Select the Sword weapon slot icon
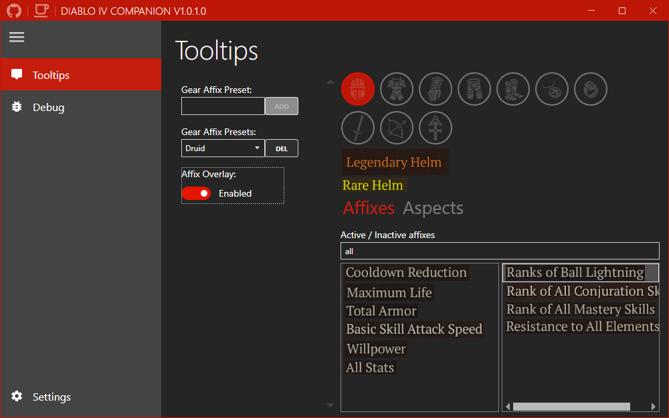The image size is (669, 418). point(358,128)
